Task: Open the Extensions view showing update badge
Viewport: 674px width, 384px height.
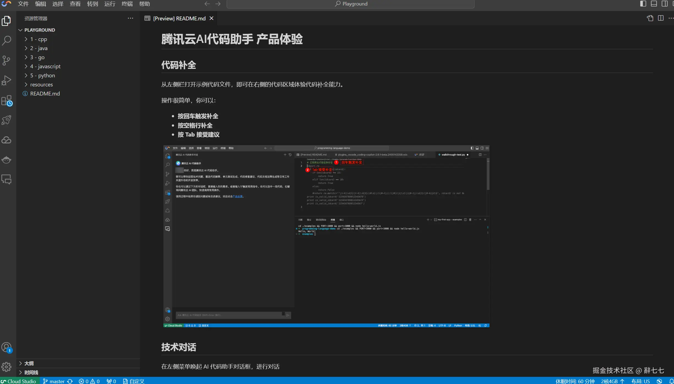Action: coord(6,101)
